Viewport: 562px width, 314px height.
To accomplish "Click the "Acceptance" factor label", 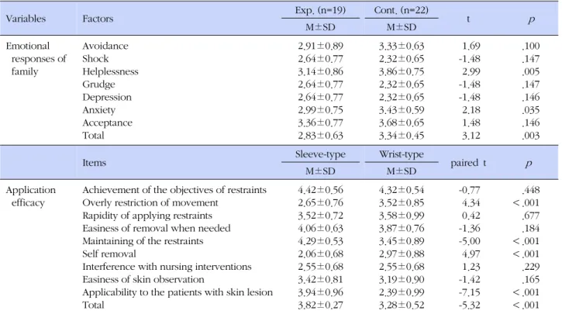I will 108,123.
